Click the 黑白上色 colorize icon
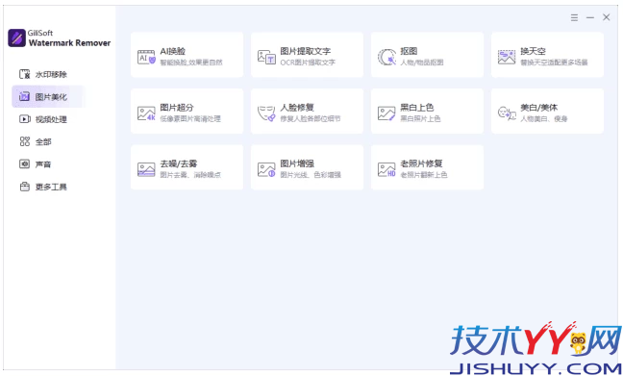Viewport: 623px width, 376px height. point(386,113)
